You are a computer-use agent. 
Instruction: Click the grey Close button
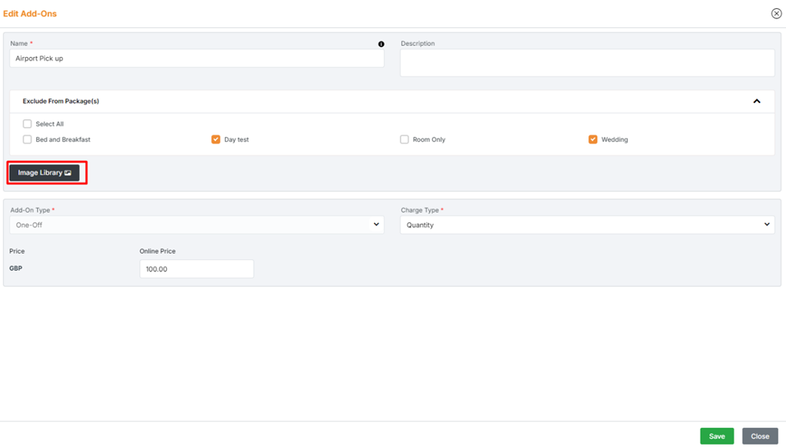point(759,436)
